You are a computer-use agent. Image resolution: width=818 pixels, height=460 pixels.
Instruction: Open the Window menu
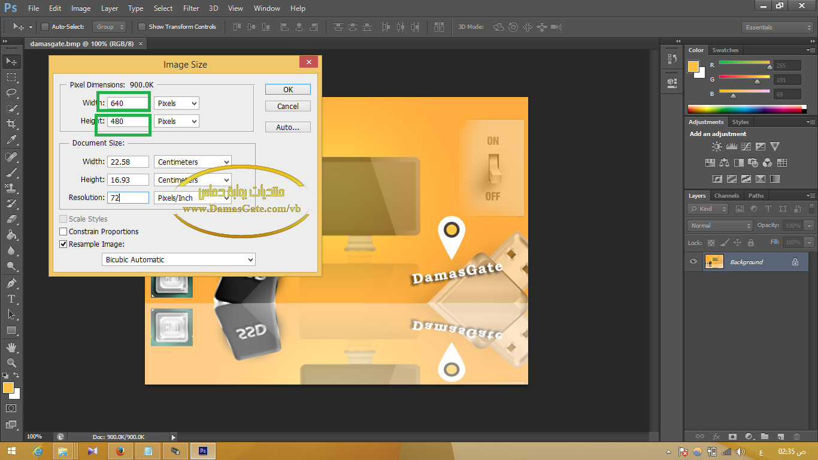point(266,8)
